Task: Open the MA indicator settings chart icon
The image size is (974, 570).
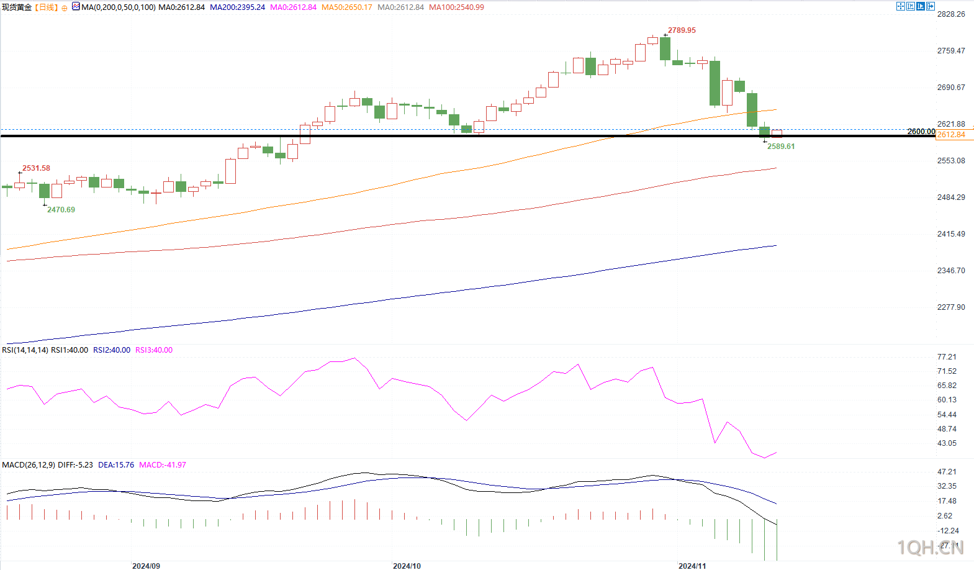Action: pos(76,6)
